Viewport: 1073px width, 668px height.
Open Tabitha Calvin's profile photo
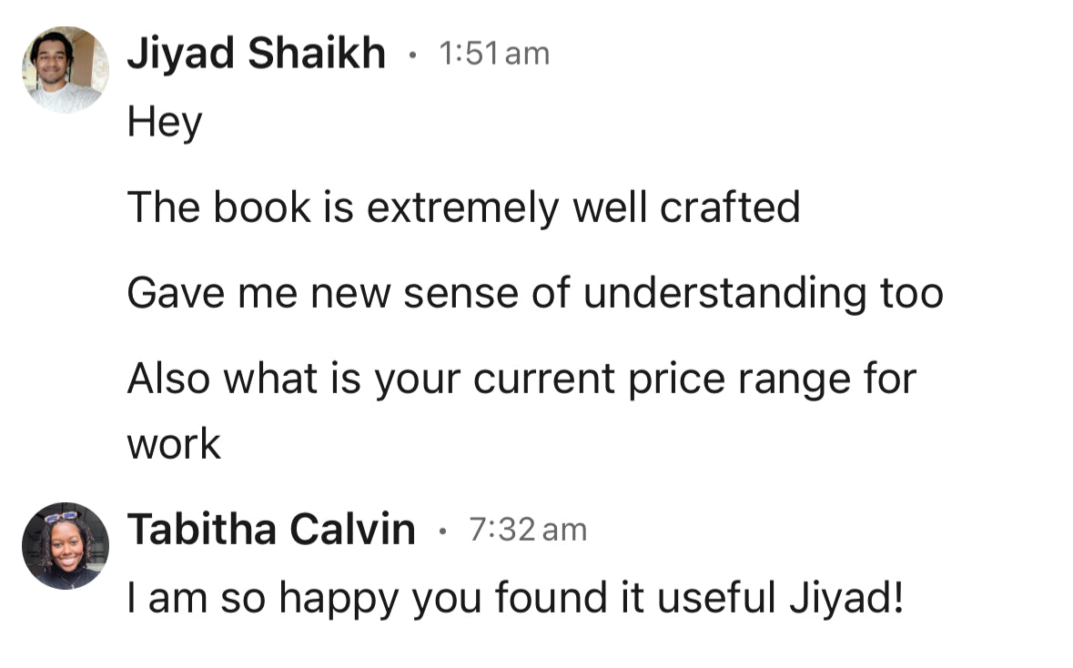pyautogui.click(x=65, y=545)
